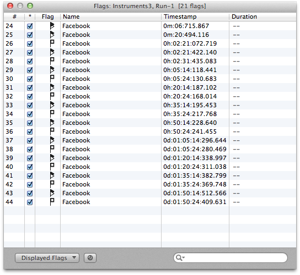Click inside the search input field
Viewport: 300px width, 275px height.
point(231,257)
